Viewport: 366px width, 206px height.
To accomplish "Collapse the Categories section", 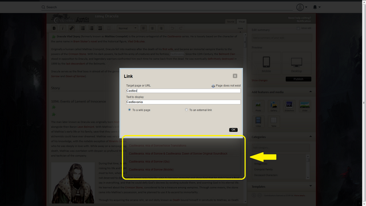I will (310, 137).
